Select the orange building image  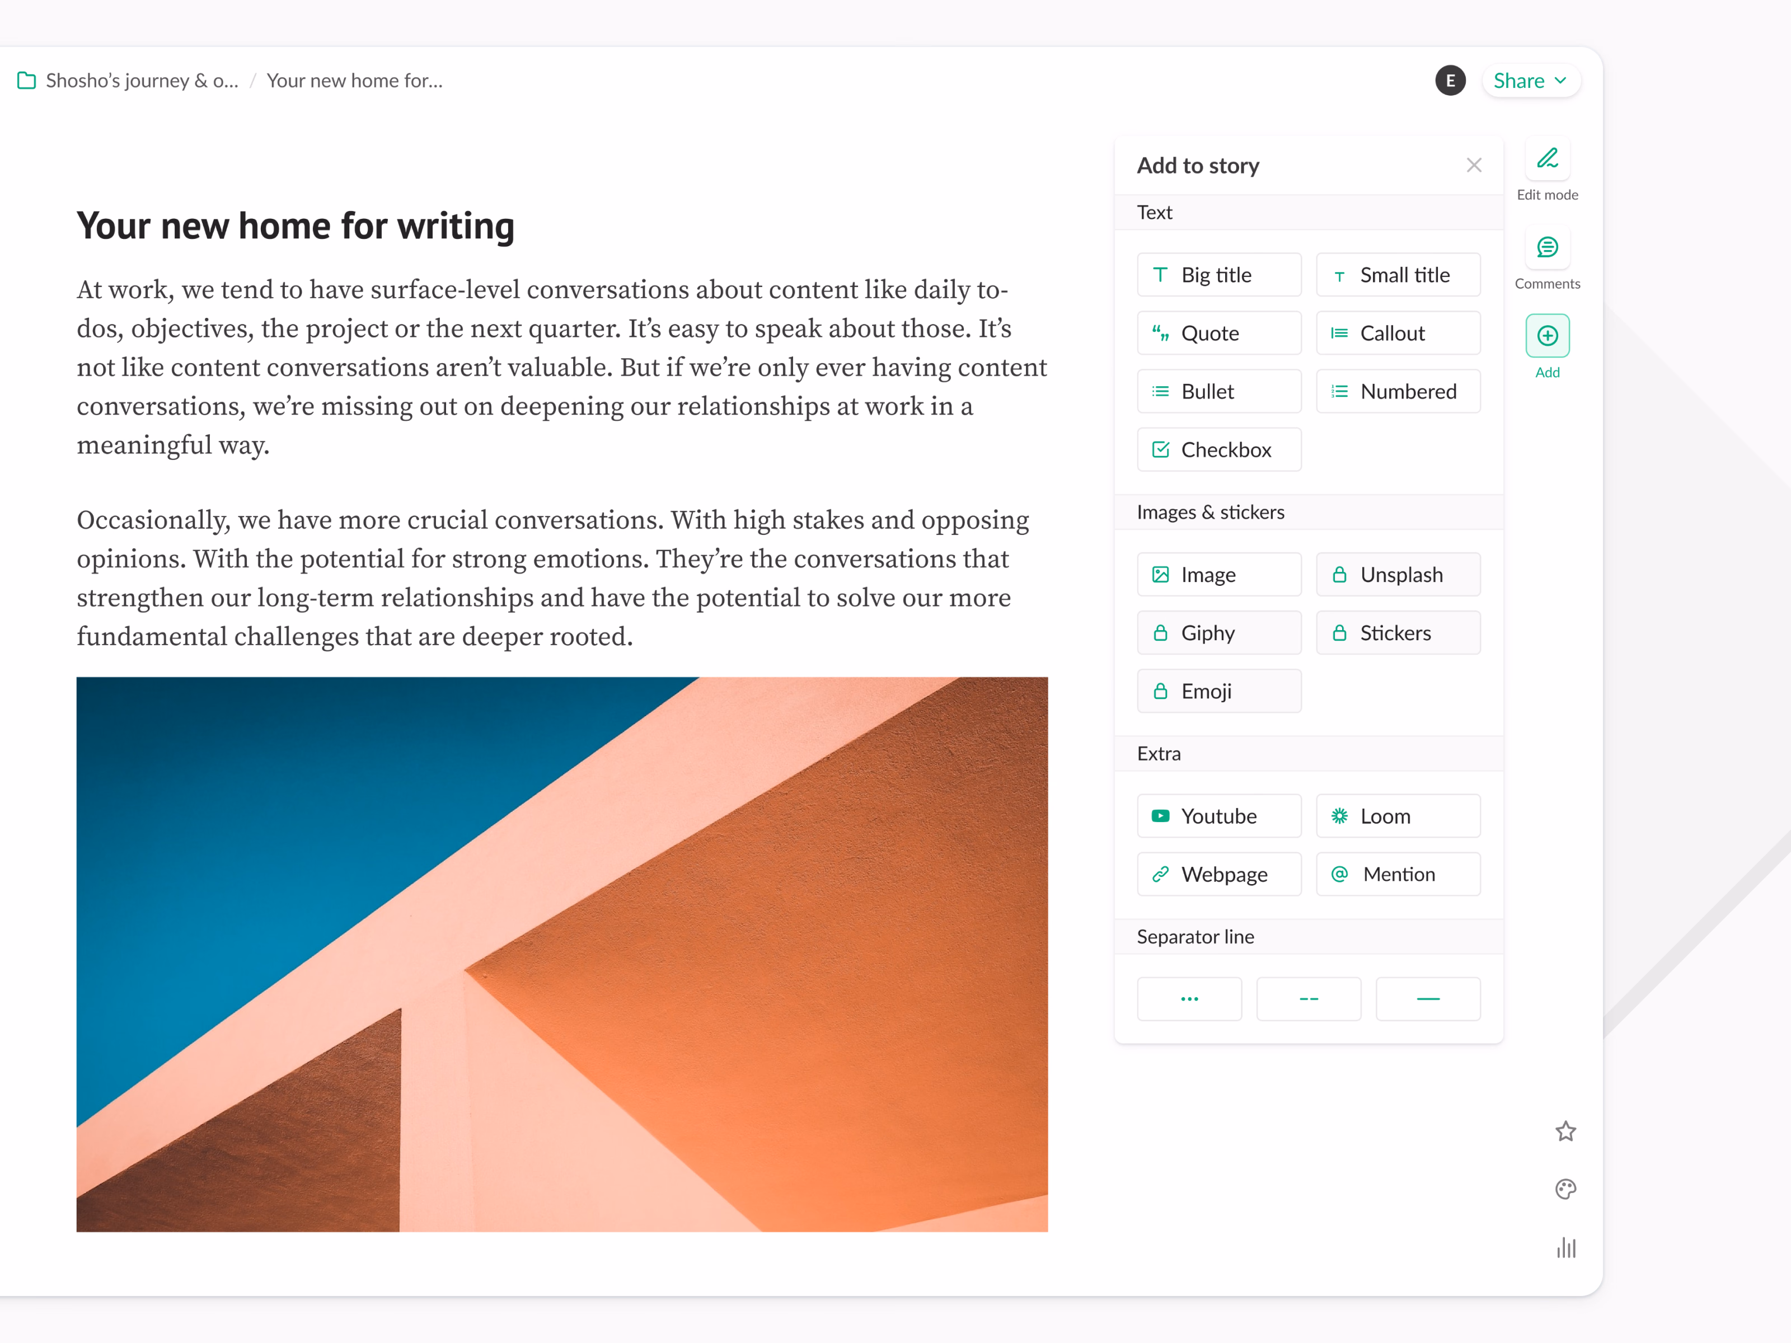click(x=562, y=955)
